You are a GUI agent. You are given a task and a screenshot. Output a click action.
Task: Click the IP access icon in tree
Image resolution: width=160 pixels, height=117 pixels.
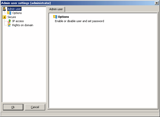[9, 21]
